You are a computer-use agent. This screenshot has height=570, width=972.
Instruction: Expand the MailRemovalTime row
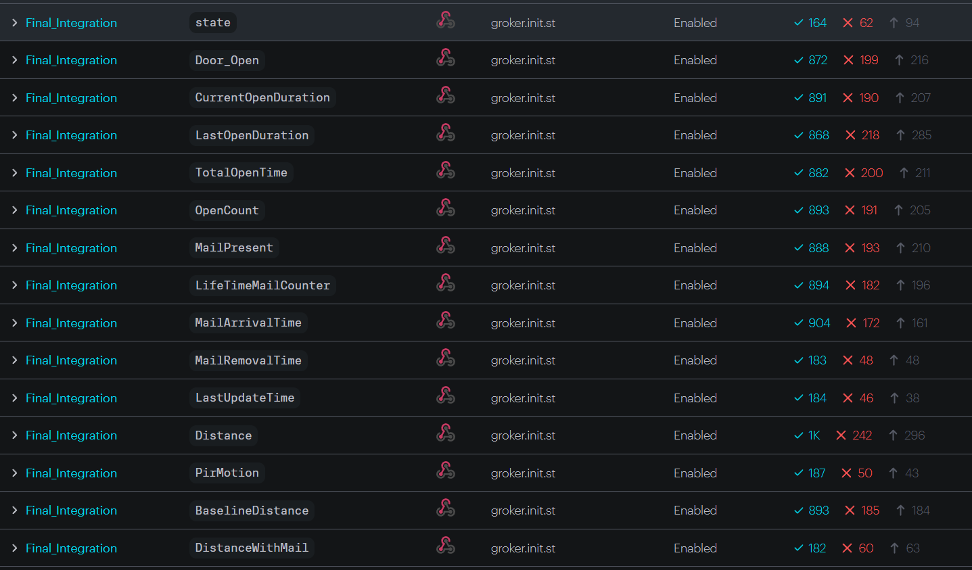point(14,360)
